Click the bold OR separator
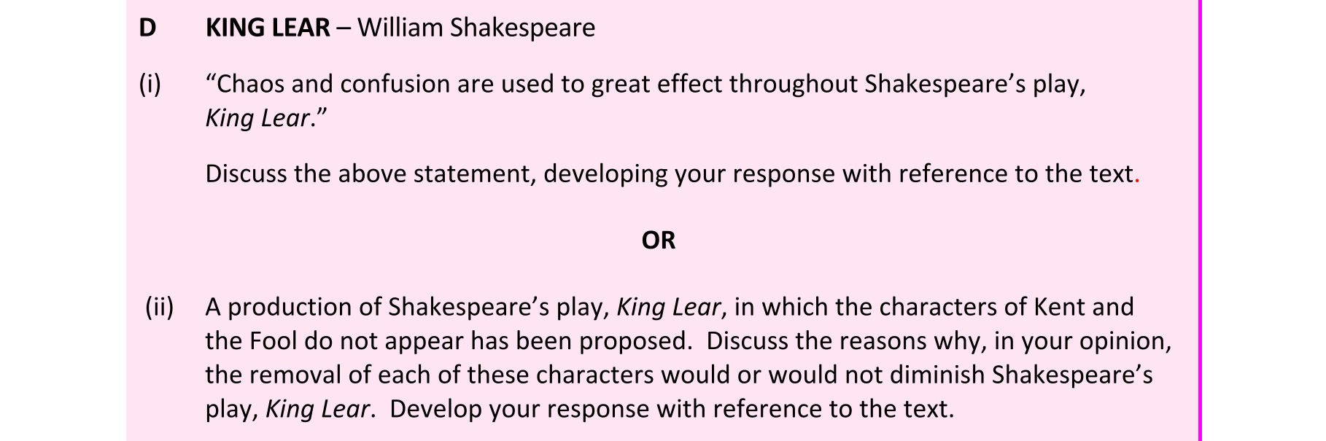Image resolution: width=1326 pixels, height=441 pixels. [658, 240]
